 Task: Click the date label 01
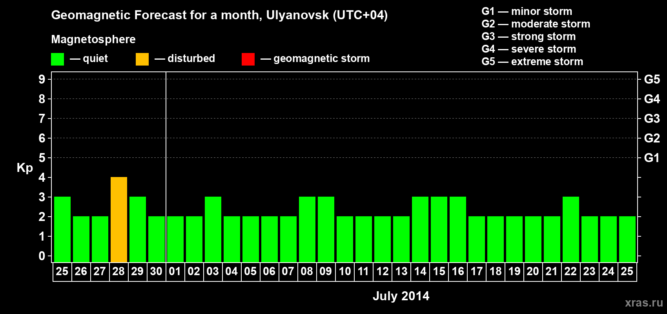(x=175, y=271)
